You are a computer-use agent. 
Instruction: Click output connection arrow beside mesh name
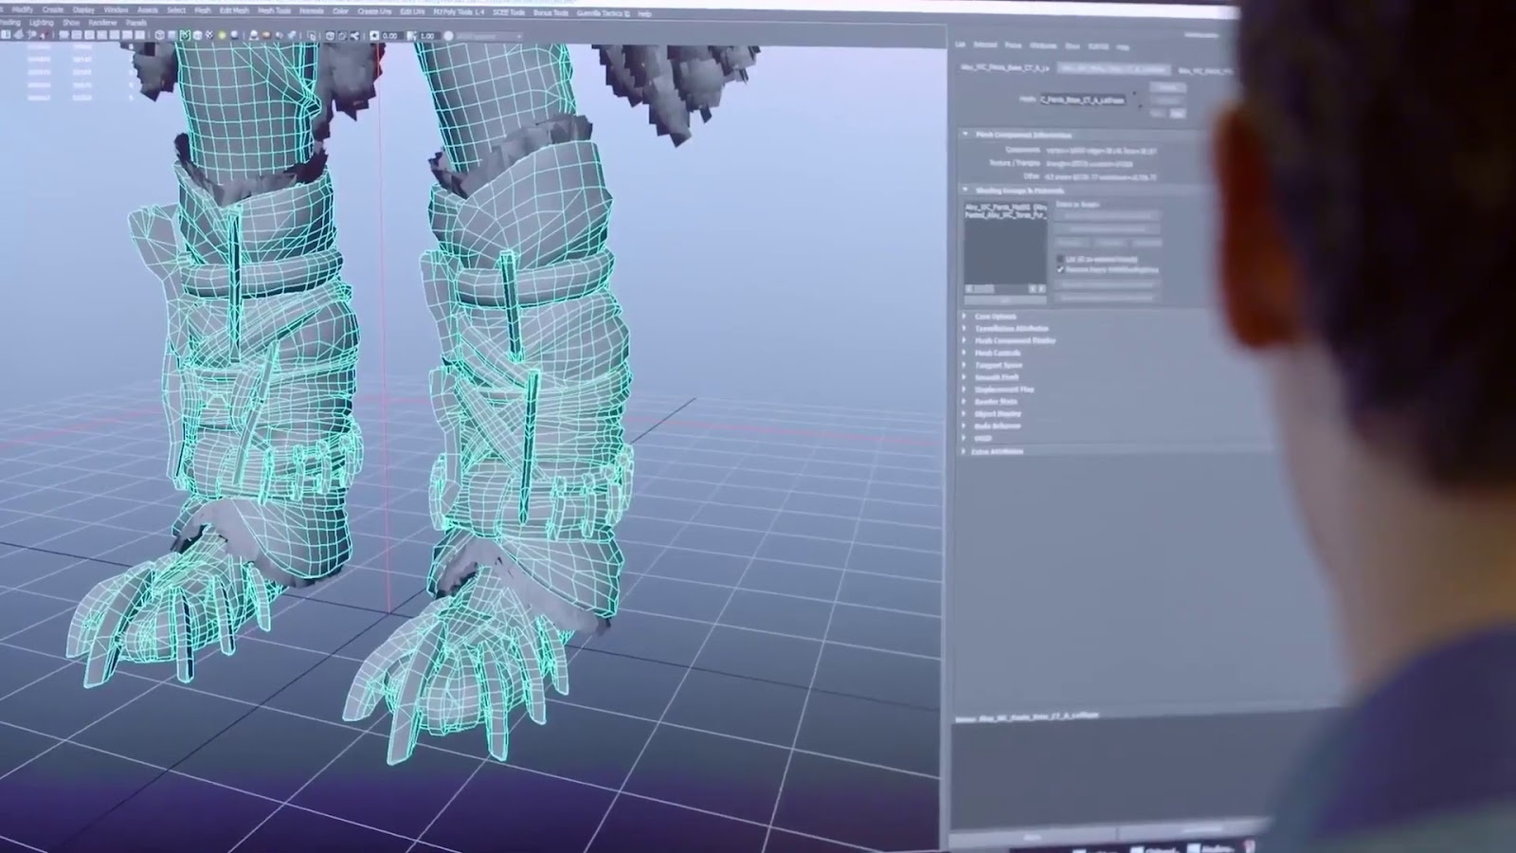point(1141,106)
